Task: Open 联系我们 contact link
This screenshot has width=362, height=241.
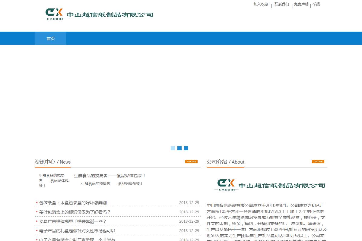Action: coord(281,4)
